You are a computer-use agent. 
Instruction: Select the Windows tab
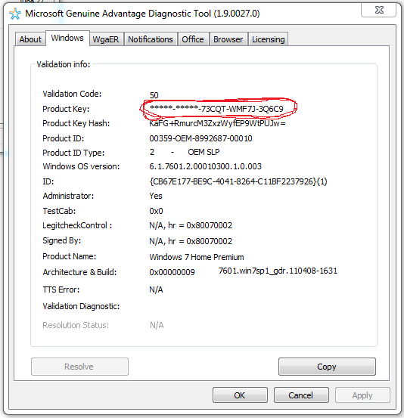(67, 38)
